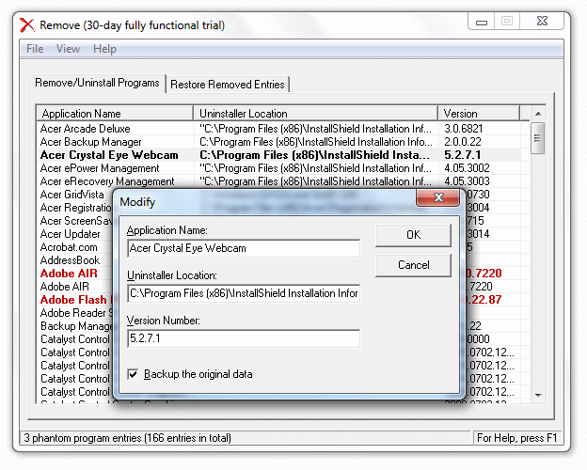Click version 4.05.3002 cell
The width and height of the screenshot is (587, 470).
(467, 168)
